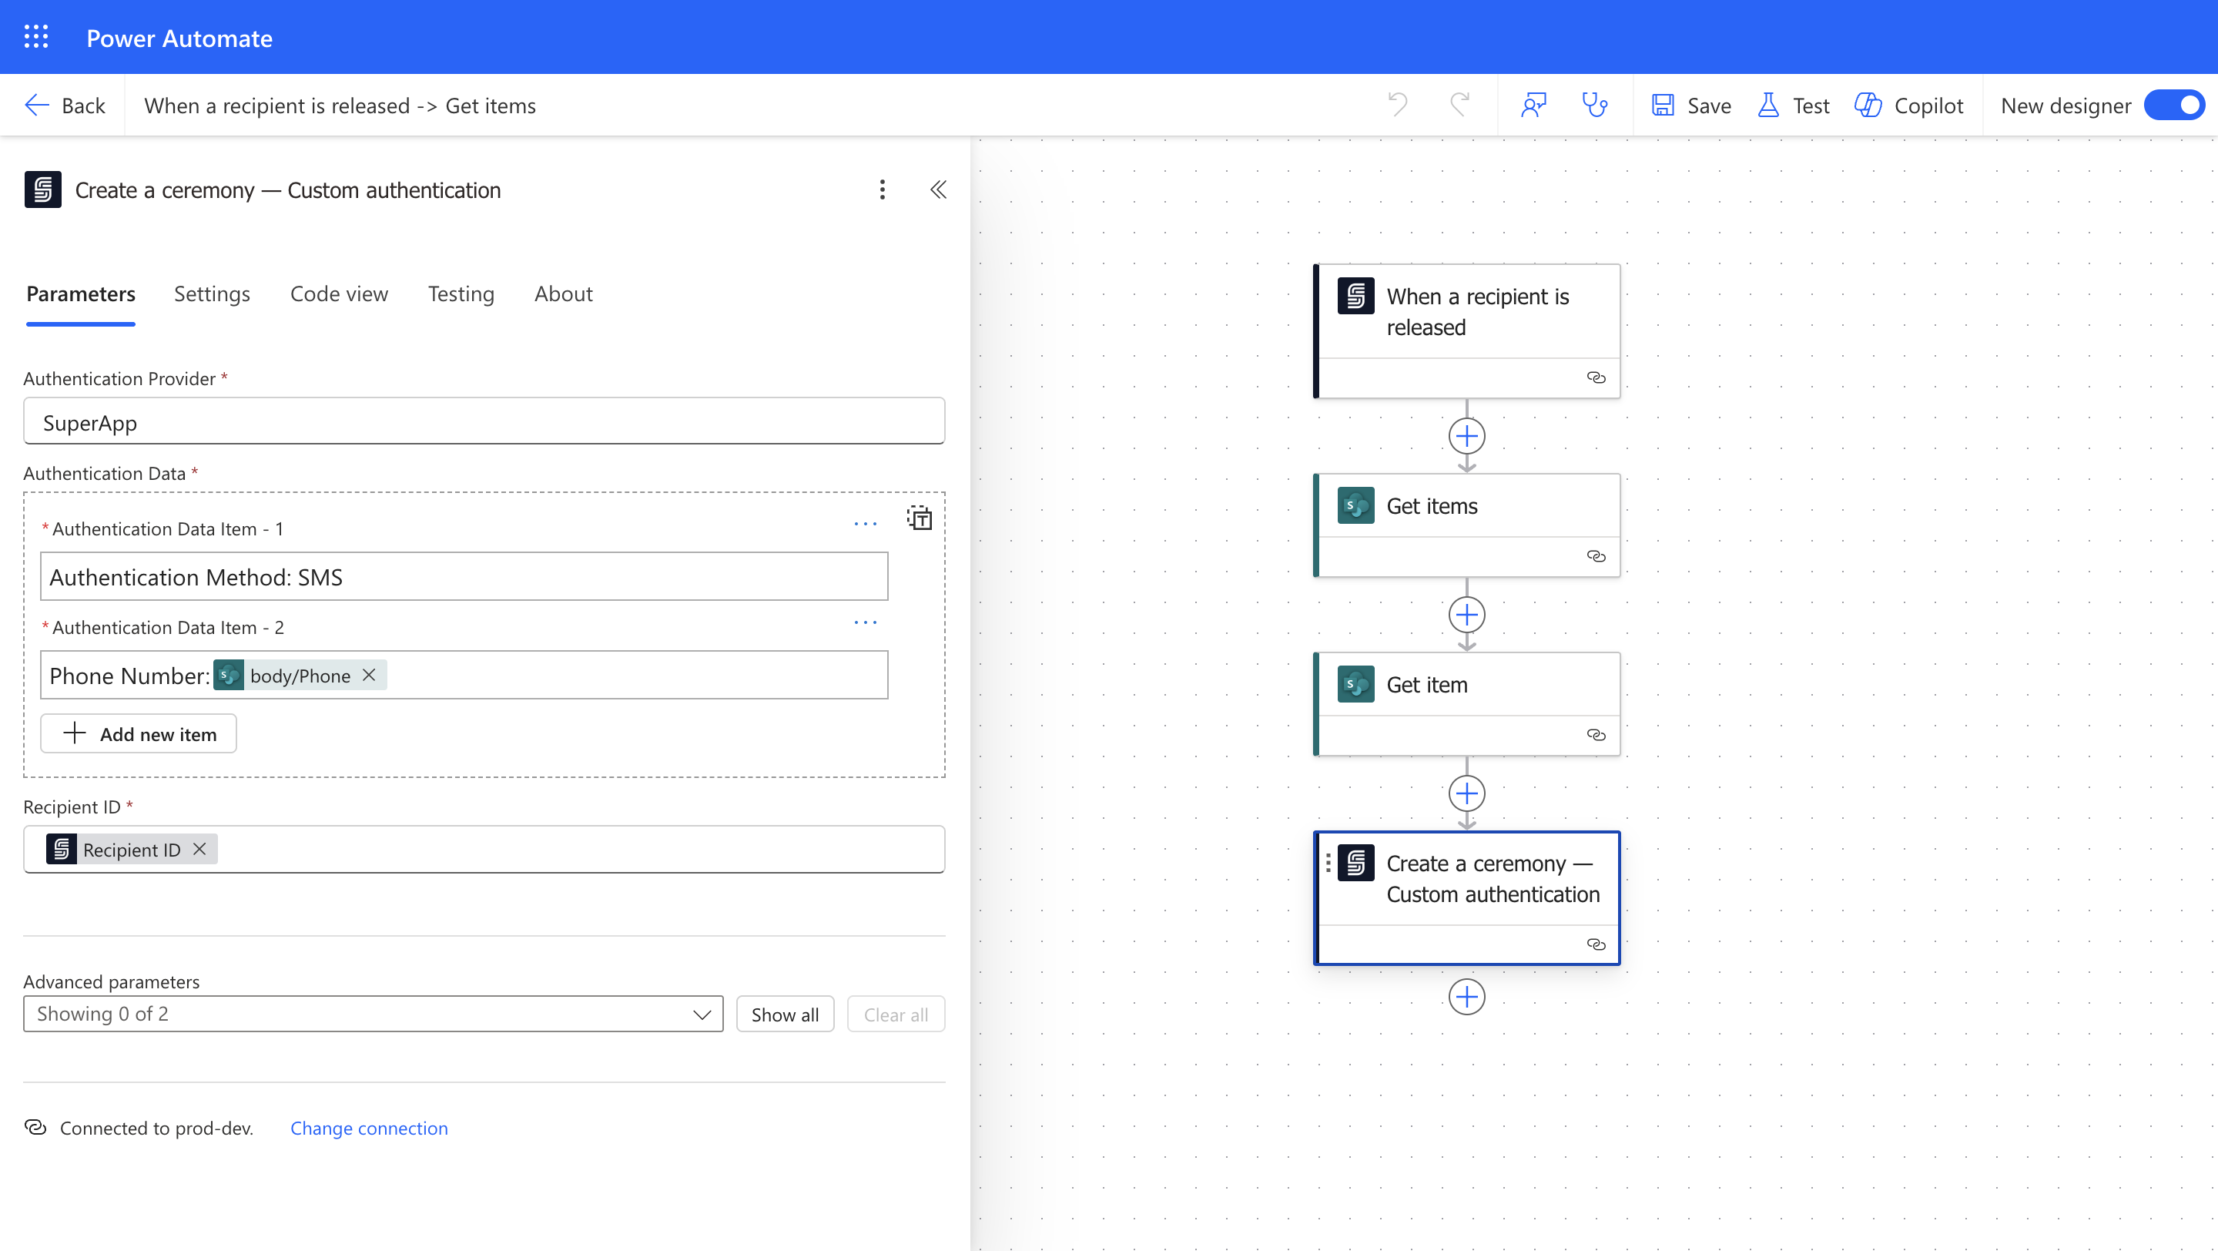This screenshot has width=2218, height=1251.
Task: Switch Authentication Data to array input mode
Action: point(920,518)
